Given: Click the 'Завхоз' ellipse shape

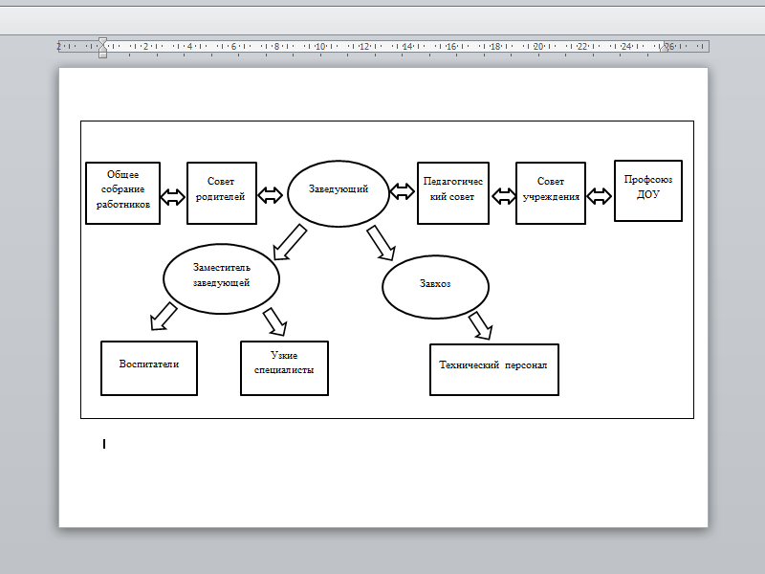Looking at the screenshot, I should click(435, 286).
